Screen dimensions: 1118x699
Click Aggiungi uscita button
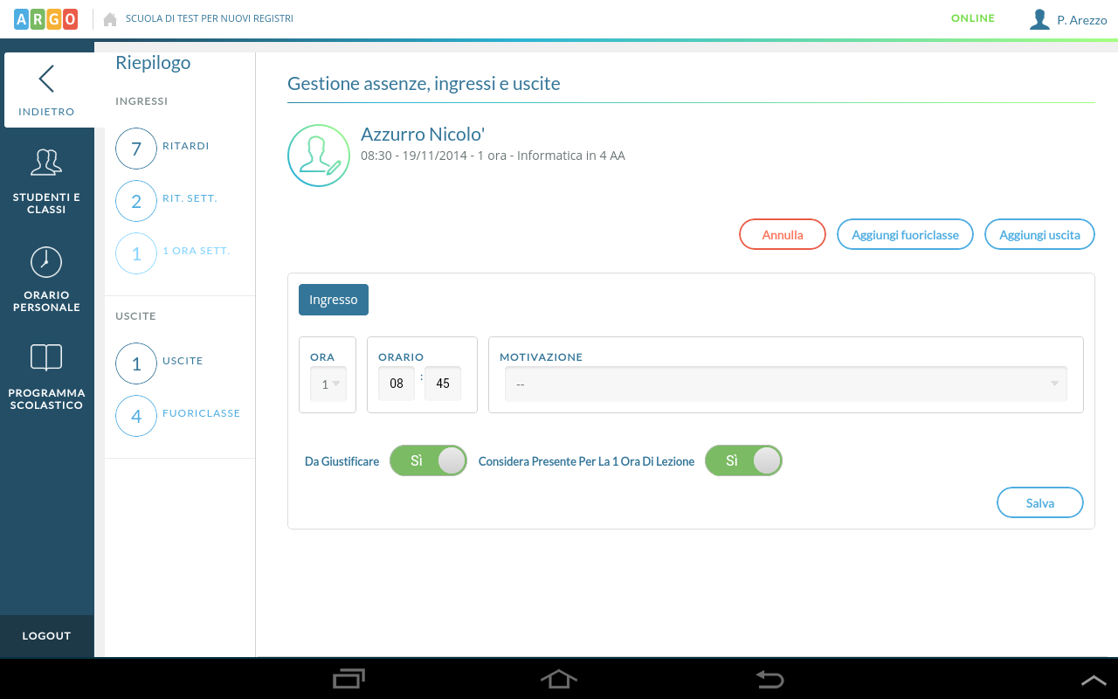(1039, 235)
